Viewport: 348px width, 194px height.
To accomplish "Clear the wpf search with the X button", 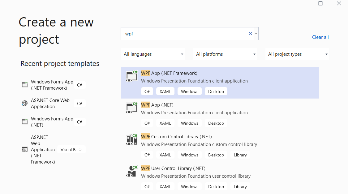I will click(250, 34).
